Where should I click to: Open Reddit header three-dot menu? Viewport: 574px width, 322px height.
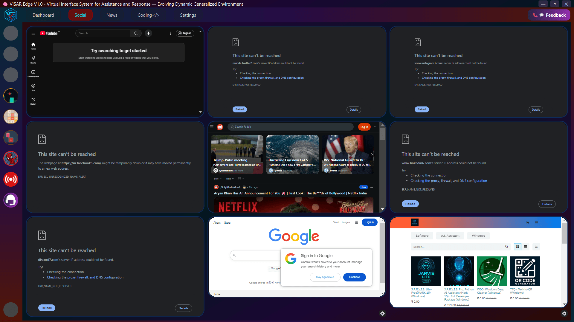click(376, 127)
